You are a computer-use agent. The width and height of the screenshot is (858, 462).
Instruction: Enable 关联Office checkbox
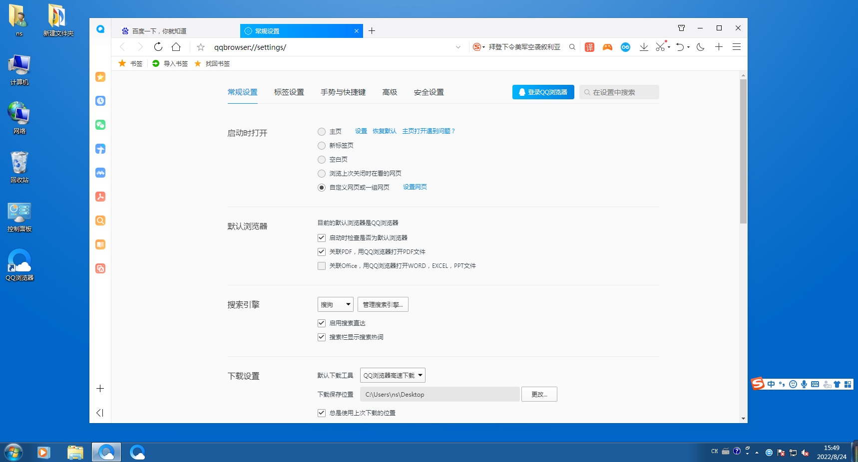(x=322, y=266)
